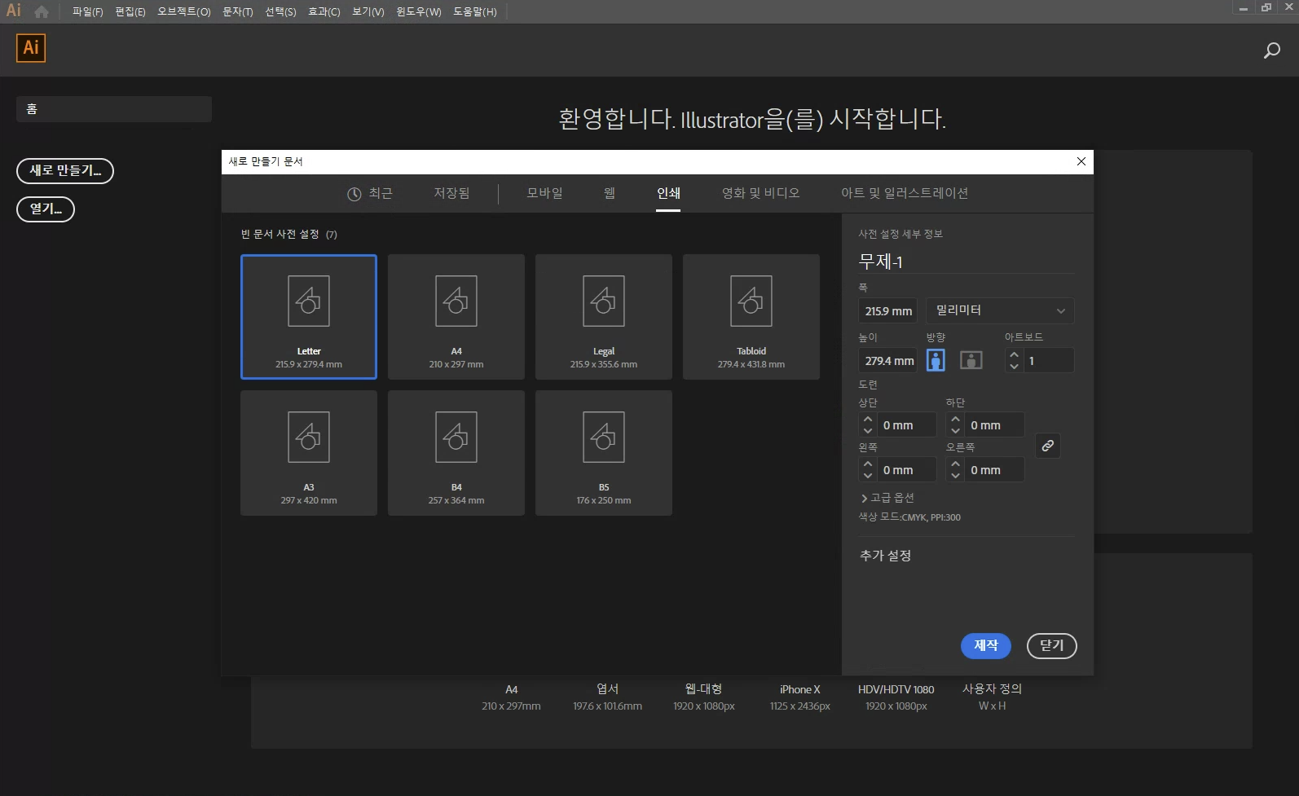1299x796 pixels.
Task: Open 파일(F) menu
Action: click(87, 11)
